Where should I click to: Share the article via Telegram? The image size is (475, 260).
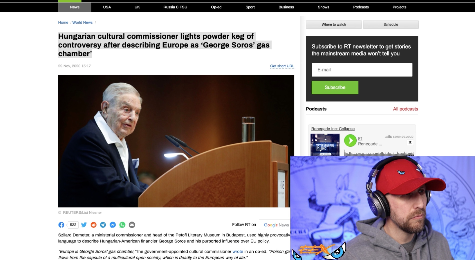point(103,225)
